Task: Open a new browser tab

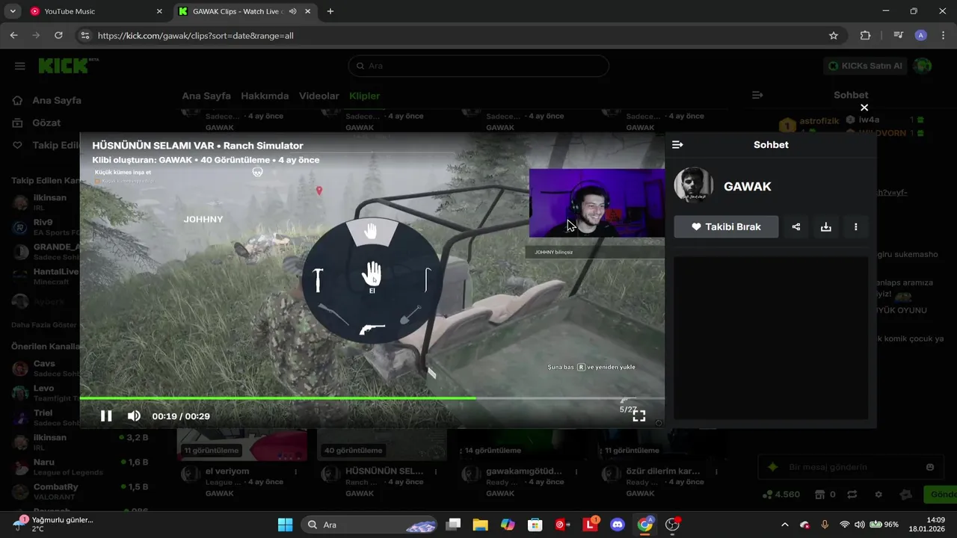Action: [x=330, y=11]
